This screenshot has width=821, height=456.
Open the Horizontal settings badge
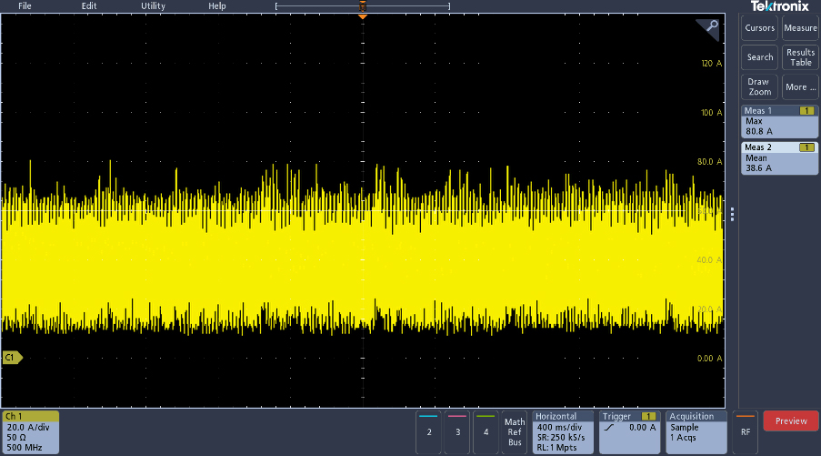(563, 431)
